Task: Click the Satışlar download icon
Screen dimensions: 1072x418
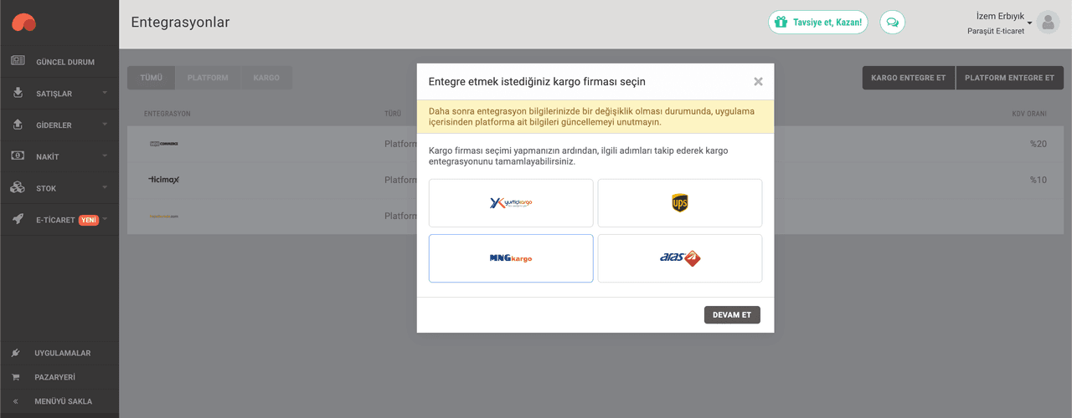Action: (18, 93)
